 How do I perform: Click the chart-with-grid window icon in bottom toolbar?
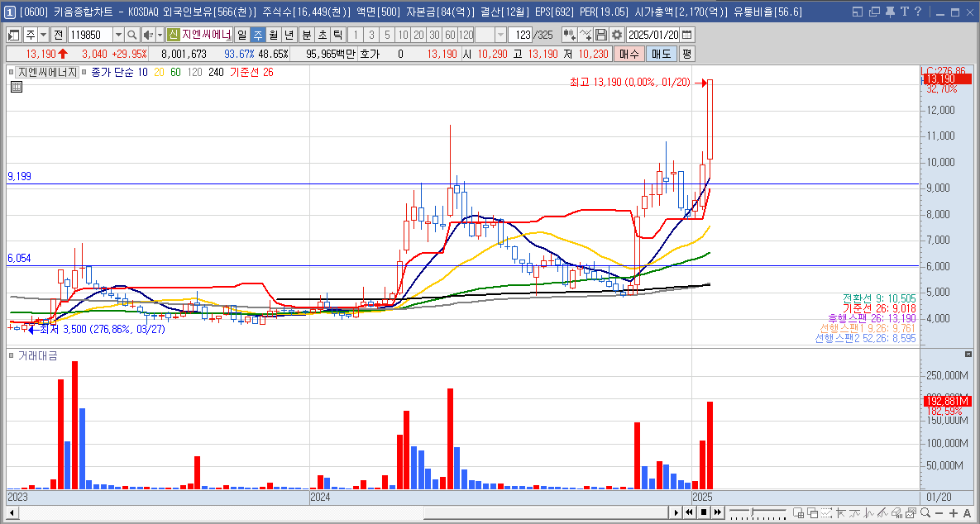pyautogui.click(x=798, y=512)
